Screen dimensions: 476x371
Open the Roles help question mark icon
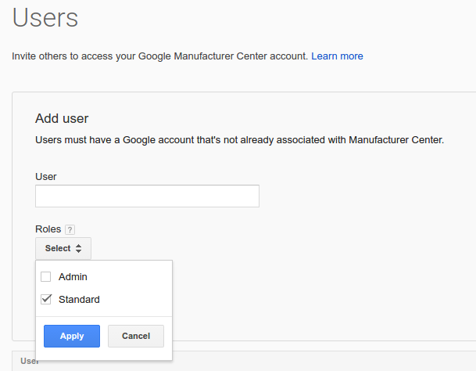click(x=70, y=229)
